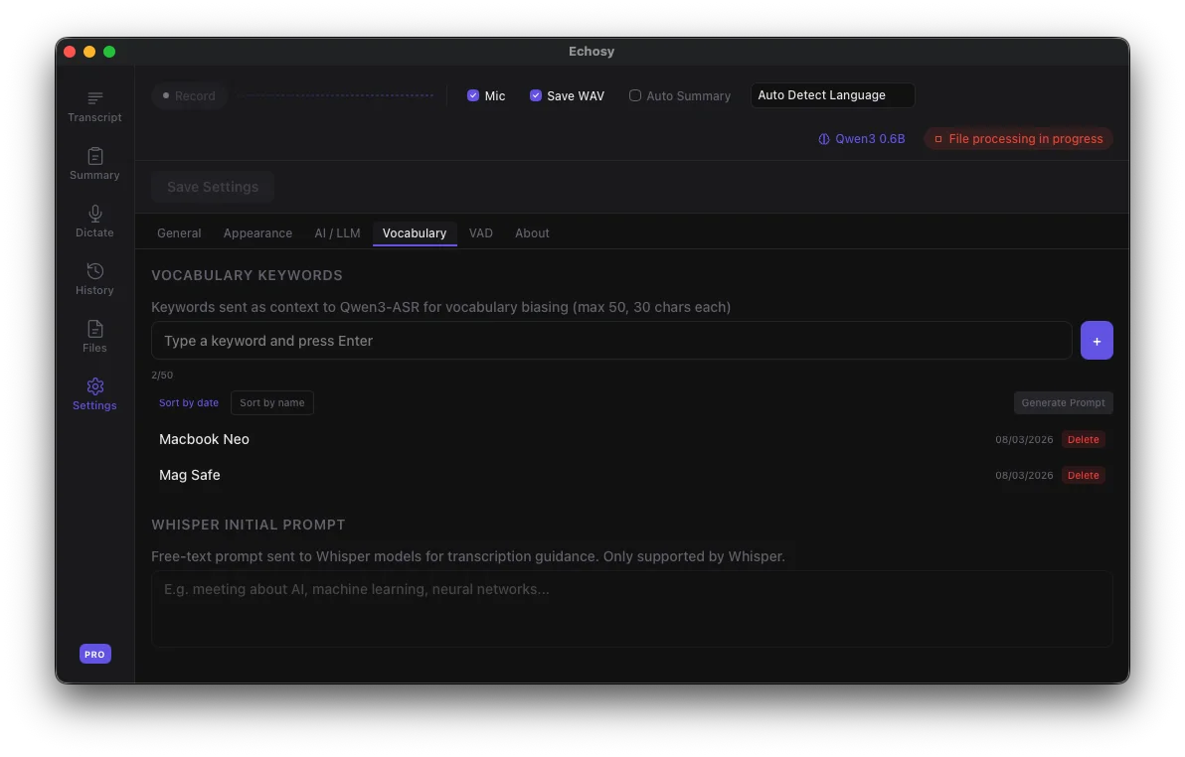
Task: Disable the Mic checkbox
Action: pyautogui.click(x=473, y=95)
